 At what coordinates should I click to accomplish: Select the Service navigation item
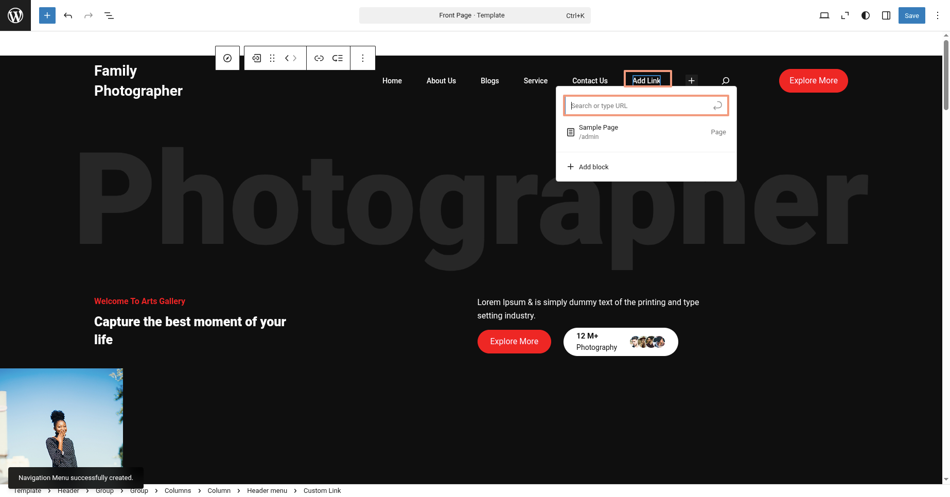(x=536, y=81)
